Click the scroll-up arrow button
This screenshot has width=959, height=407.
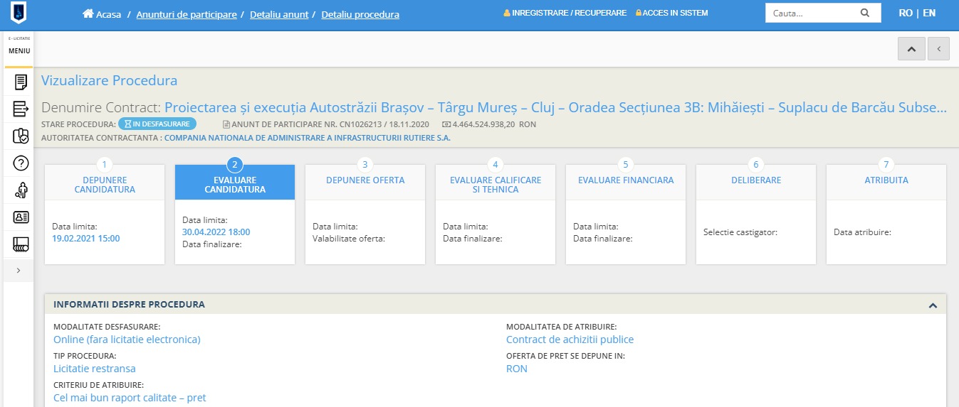coord(911,48)
